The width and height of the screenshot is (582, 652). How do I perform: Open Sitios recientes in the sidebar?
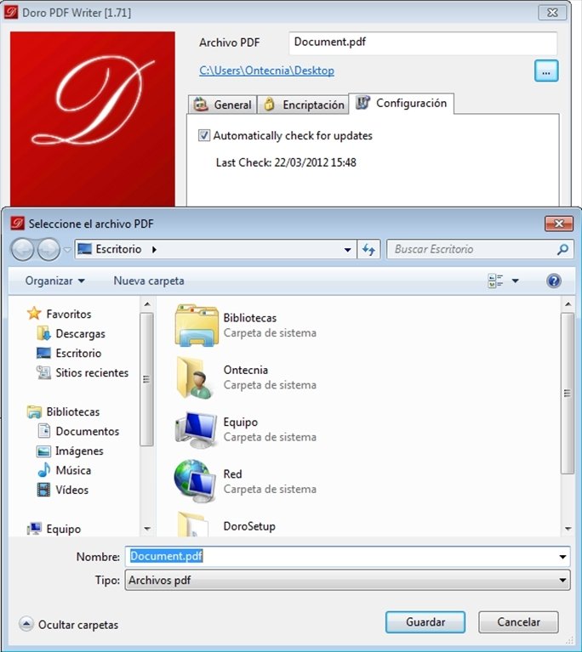(x=92, y=372)
